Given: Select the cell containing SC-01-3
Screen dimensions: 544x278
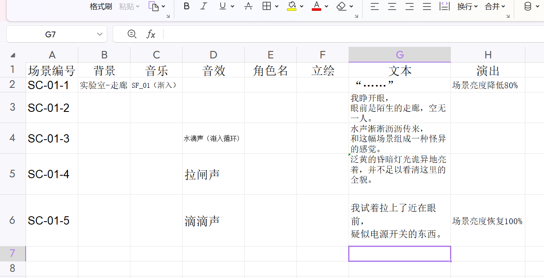Looking at the screenshot, I should tap(52, 138).
